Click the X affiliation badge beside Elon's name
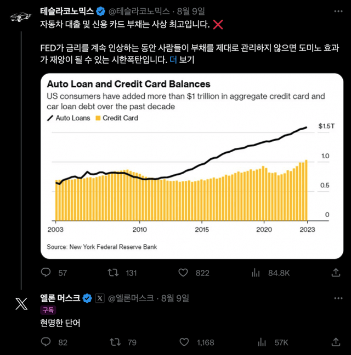Viewport: 351px width, 355px height. pos(100,298)
